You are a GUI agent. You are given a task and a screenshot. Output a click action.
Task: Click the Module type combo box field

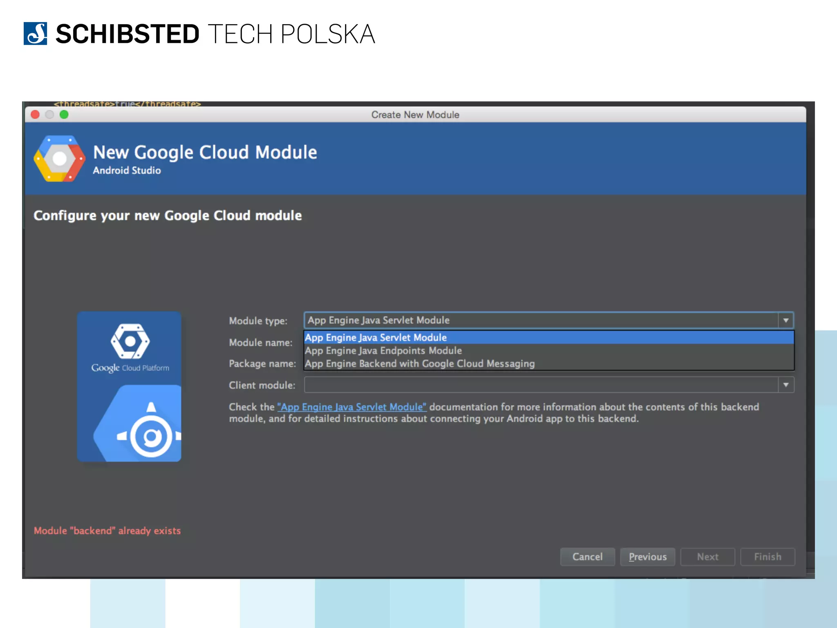tap(540, 320)
